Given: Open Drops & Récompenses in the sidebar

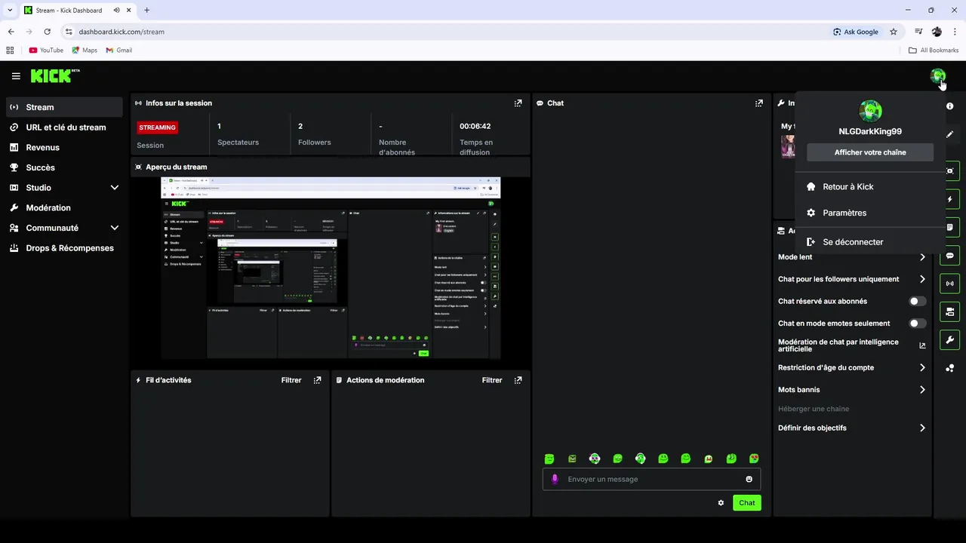Looking at the screenshot, I should click(x=64, y=248).
